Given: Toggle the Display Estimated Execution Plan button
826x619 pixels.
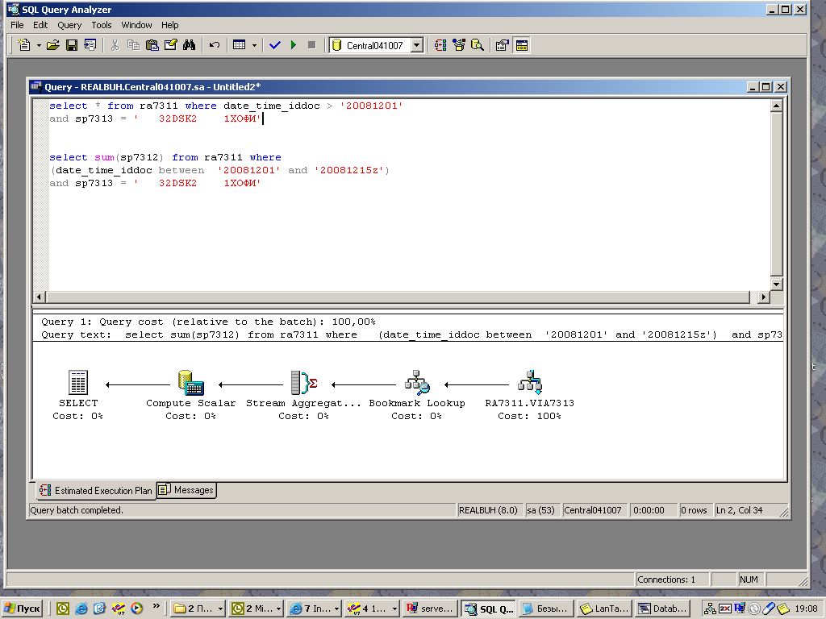Looking at the screenshot, I should click(x=440, y=45).
